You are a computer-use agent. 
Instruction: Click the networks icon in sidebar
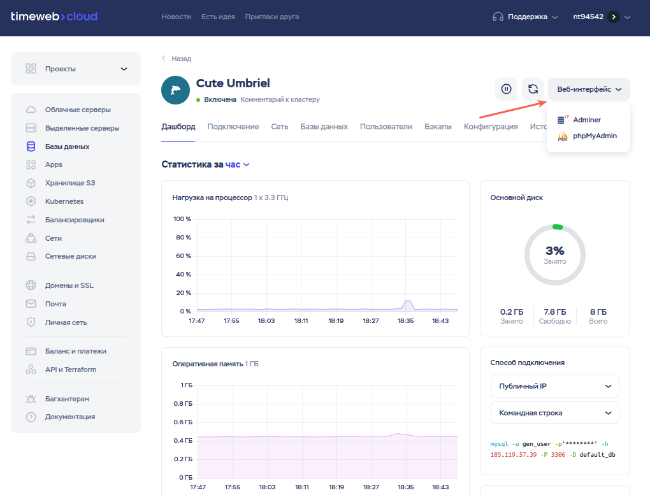[x=31, y=238]
